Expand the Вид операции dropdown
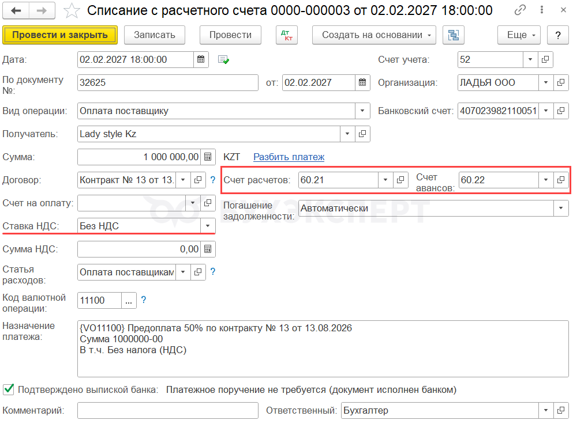Image resolution: width=573 pixels, height=424 pixels. pyautogui.click(x=362, y=111)
